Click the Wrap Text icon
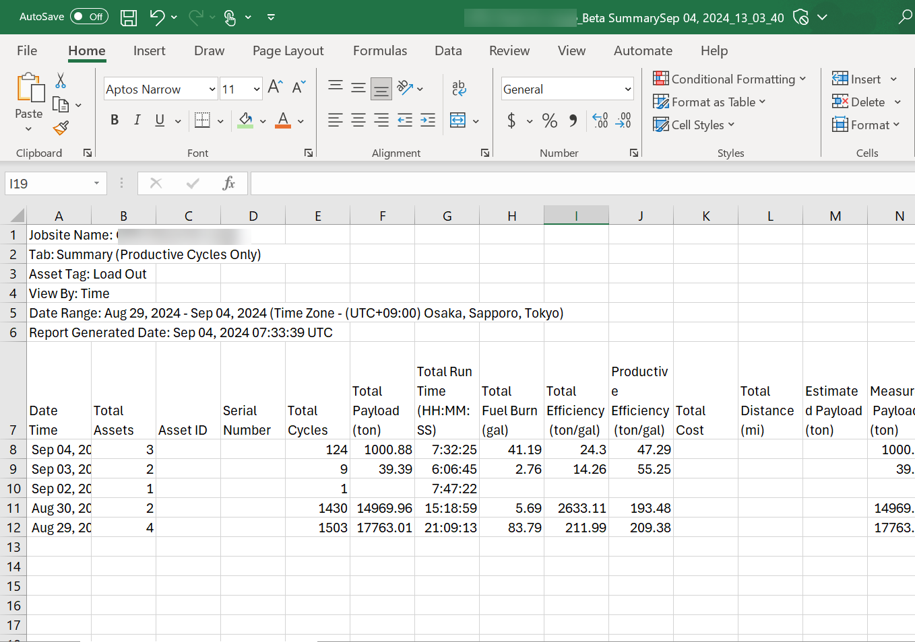This screenshot has width=915, height=642. [459, 88]
